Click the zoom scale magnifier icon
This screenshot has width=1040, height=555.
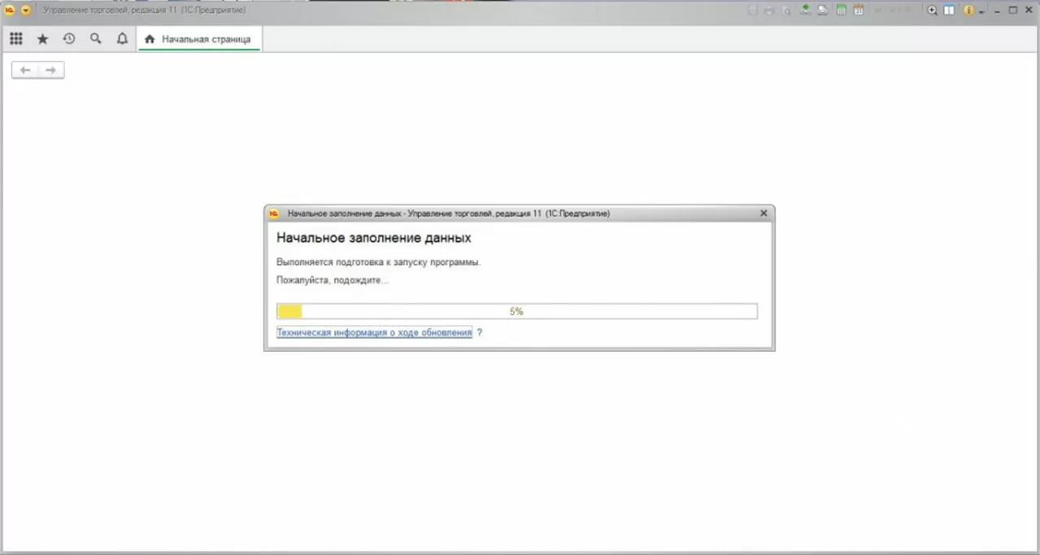pos(933,11)
